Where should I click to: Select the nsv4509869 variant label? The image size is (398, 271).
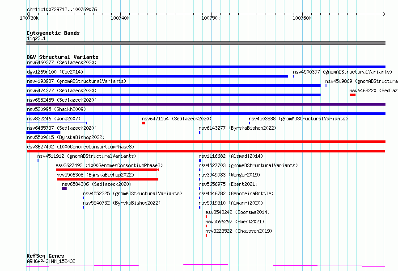click(x=361, y=81)
